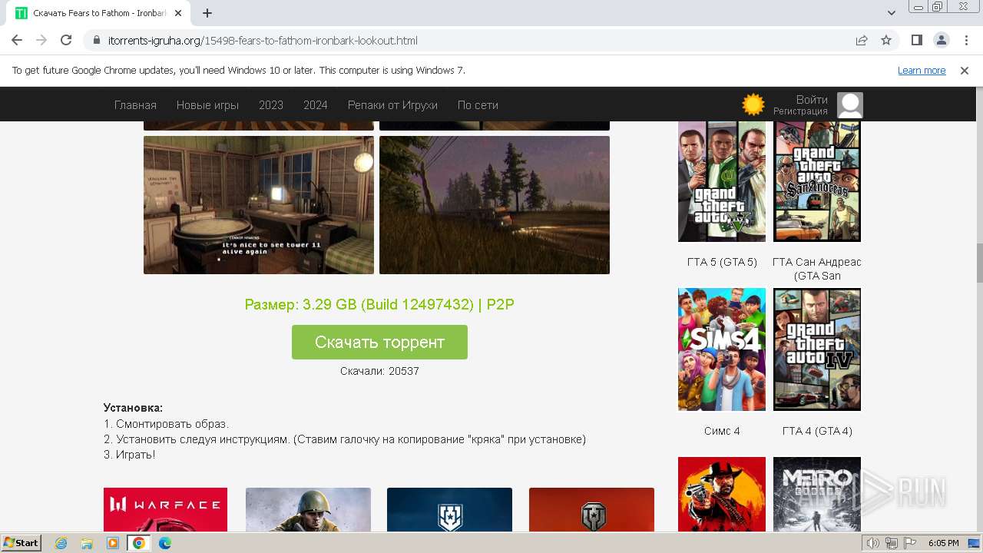Click the Warface banner
The image size is (983, 553).
pyautogui.click(x=165, y=509)
